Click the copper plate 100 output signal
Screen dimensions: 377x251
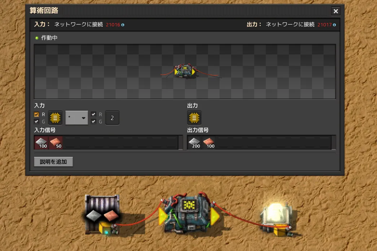209,143
